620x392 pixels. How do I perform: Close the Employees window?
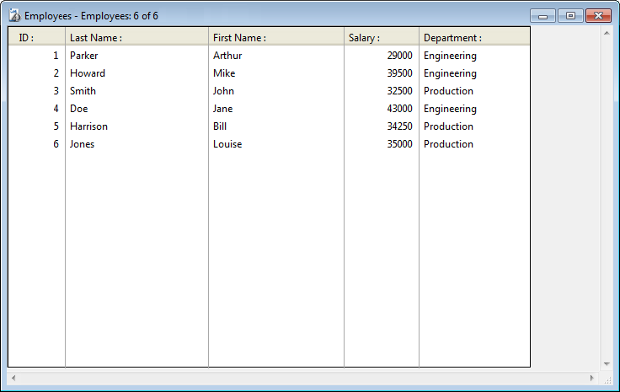point(598,16)
